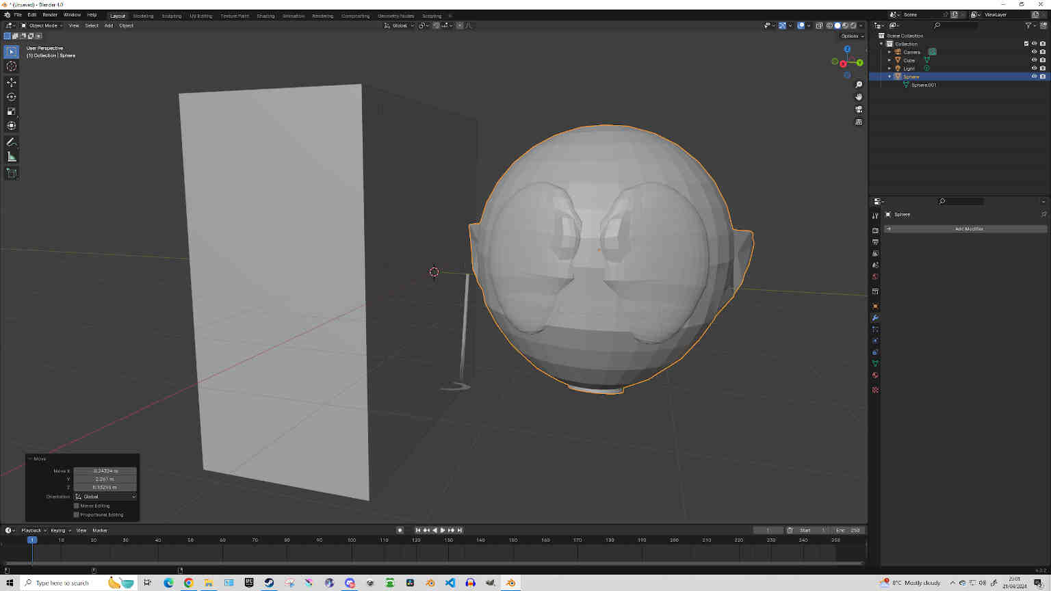
Task: Open Object Mode dropdown
Action: point(41,25)
